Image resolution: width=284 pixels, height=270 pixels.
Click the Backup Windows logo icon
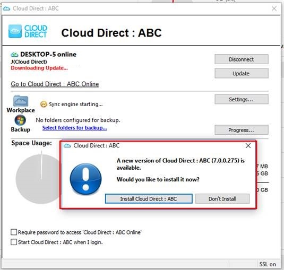(x=20, y=120)
